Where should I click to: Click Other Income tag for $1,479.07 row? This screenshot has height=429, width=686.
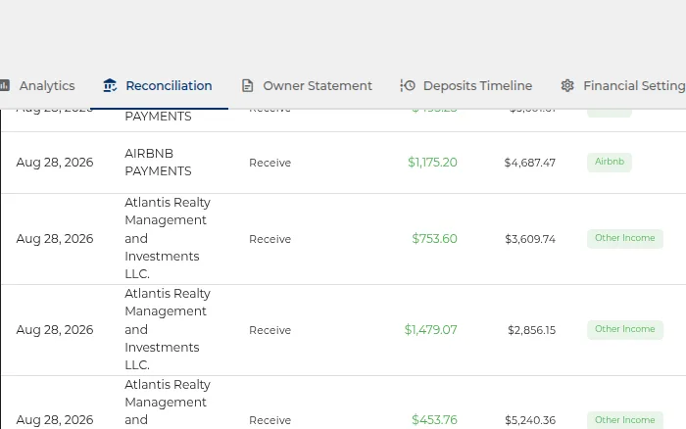tap(625, 329)
